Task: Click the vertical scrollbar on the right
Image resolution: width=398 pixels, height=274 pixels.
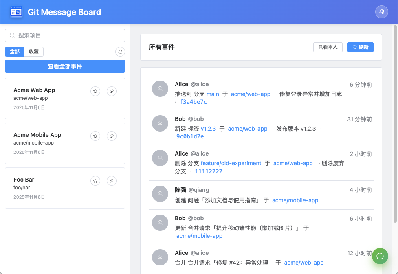Action: [395, 122]
